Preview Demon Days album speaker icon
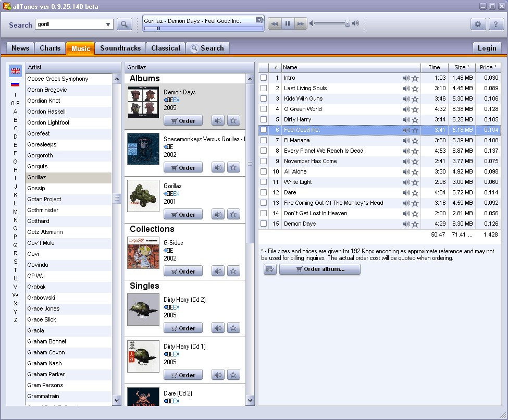The width and height of the screenshot is (508, 420). [218, 120]
